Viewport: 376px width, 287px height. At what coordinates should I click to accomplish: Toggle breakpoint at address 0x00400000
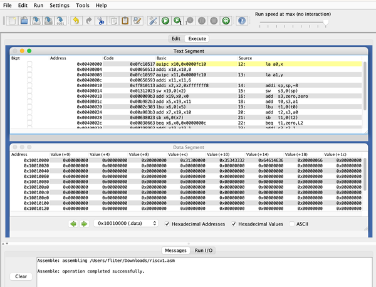point(28,64)
